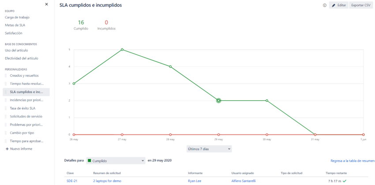Click the green data point at 27 may peak

coord(122,50)
